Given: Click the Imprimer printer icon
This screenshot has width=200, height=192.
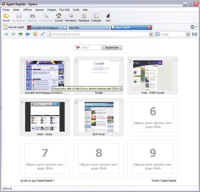Looking at the screenshot, I should [32, 16].
